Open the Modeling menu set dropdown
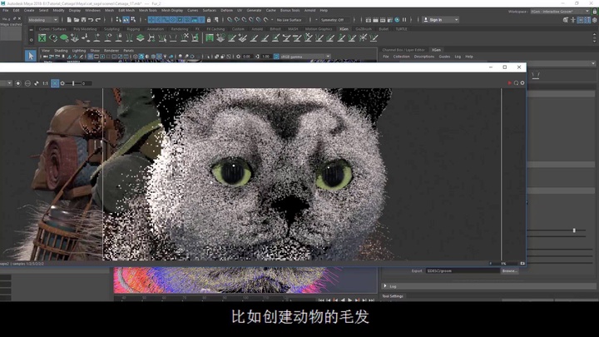 [x=43, y=19]
